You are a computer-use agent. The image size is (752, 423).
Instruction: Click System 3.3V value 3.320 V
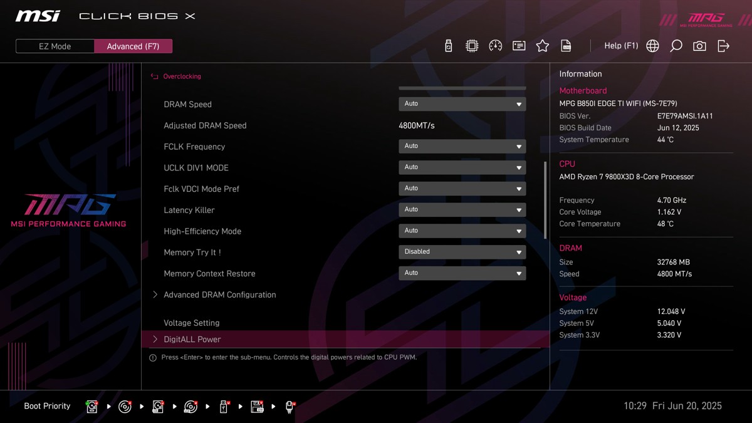[x=669, y=335]
